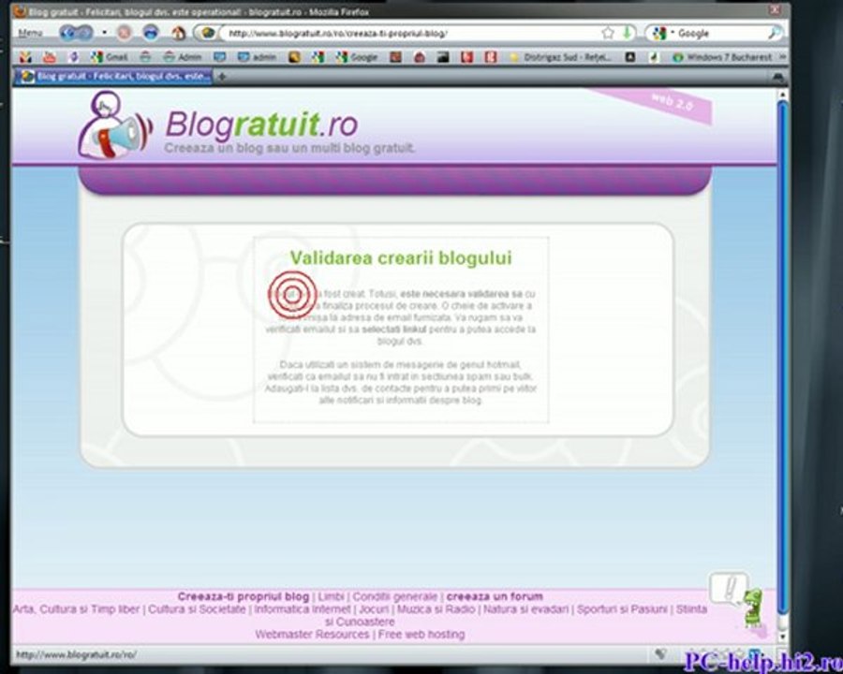This screenshot has height=674, width=843.
Task: Click the 'Validarea crearii blogului' heading
Action: click(401, 258)
